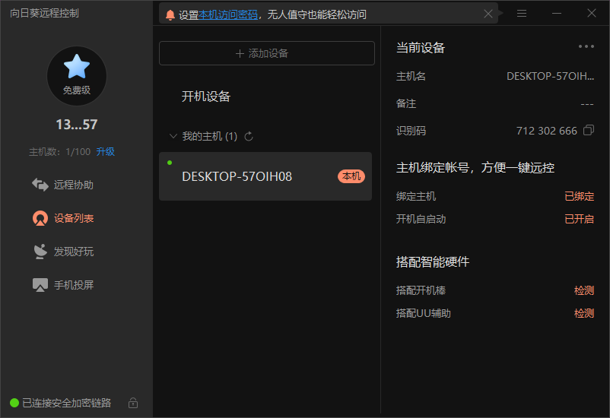Click the 开机设备 heading
The width and height of the screenshot is (610, 418).
[206, 97]
